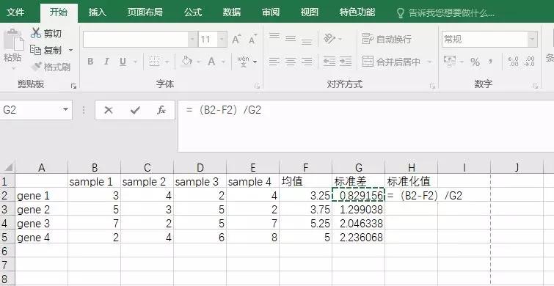
Task: Open clipboard group dialog launcher
Action: coord(73,86)
